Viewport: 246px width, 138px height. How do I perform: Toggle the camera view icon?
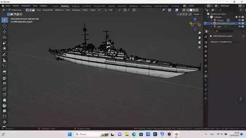[x=199, y=42]
